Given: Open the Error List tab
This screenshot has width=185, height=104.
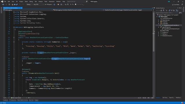Looking at the screenshot, I should pyautogui.click(x=31, y=100).
